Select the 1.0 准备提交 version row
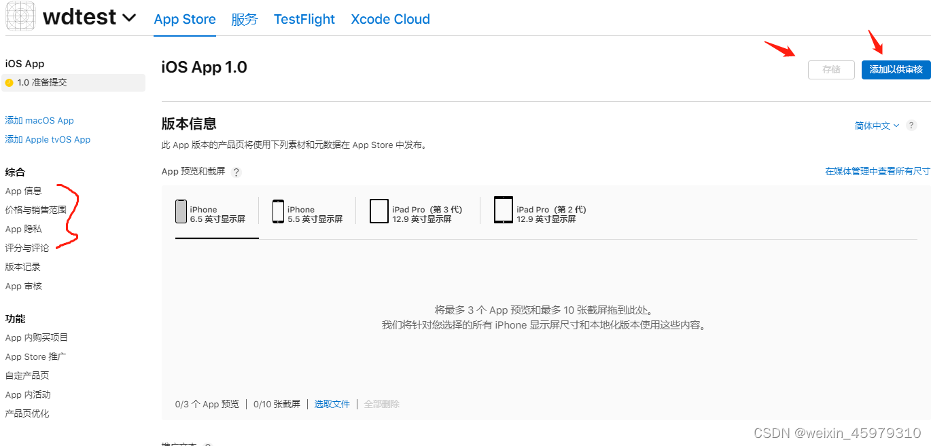Screen dimensions: 931x446 coord(73,82)
